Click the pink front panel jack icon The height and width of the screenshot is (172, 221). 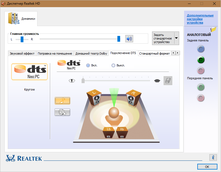tap(201, 98)
